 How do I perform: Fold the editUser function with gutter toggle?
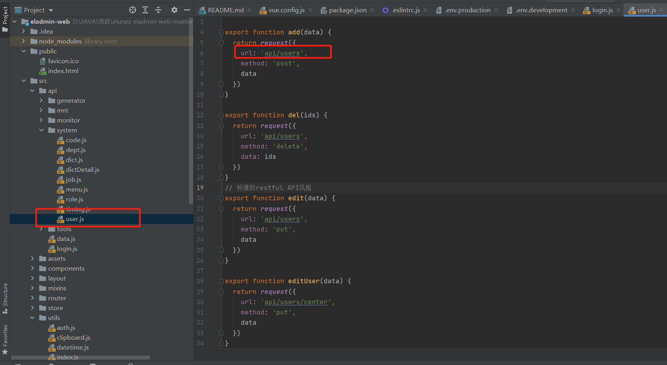221,281
